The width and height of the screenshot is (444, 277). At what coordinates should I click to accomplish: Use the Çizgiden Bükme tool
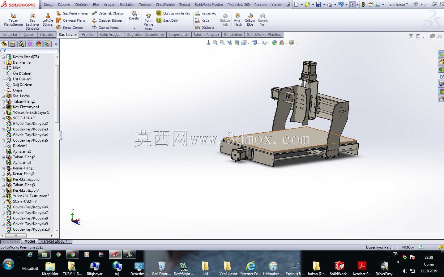[107, 20]
